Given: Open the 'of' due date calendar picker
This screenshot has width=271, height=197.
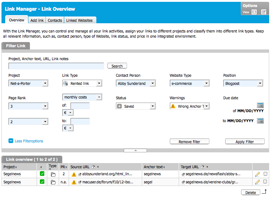Looking at the screenshot, I should (x=260, y=106).
